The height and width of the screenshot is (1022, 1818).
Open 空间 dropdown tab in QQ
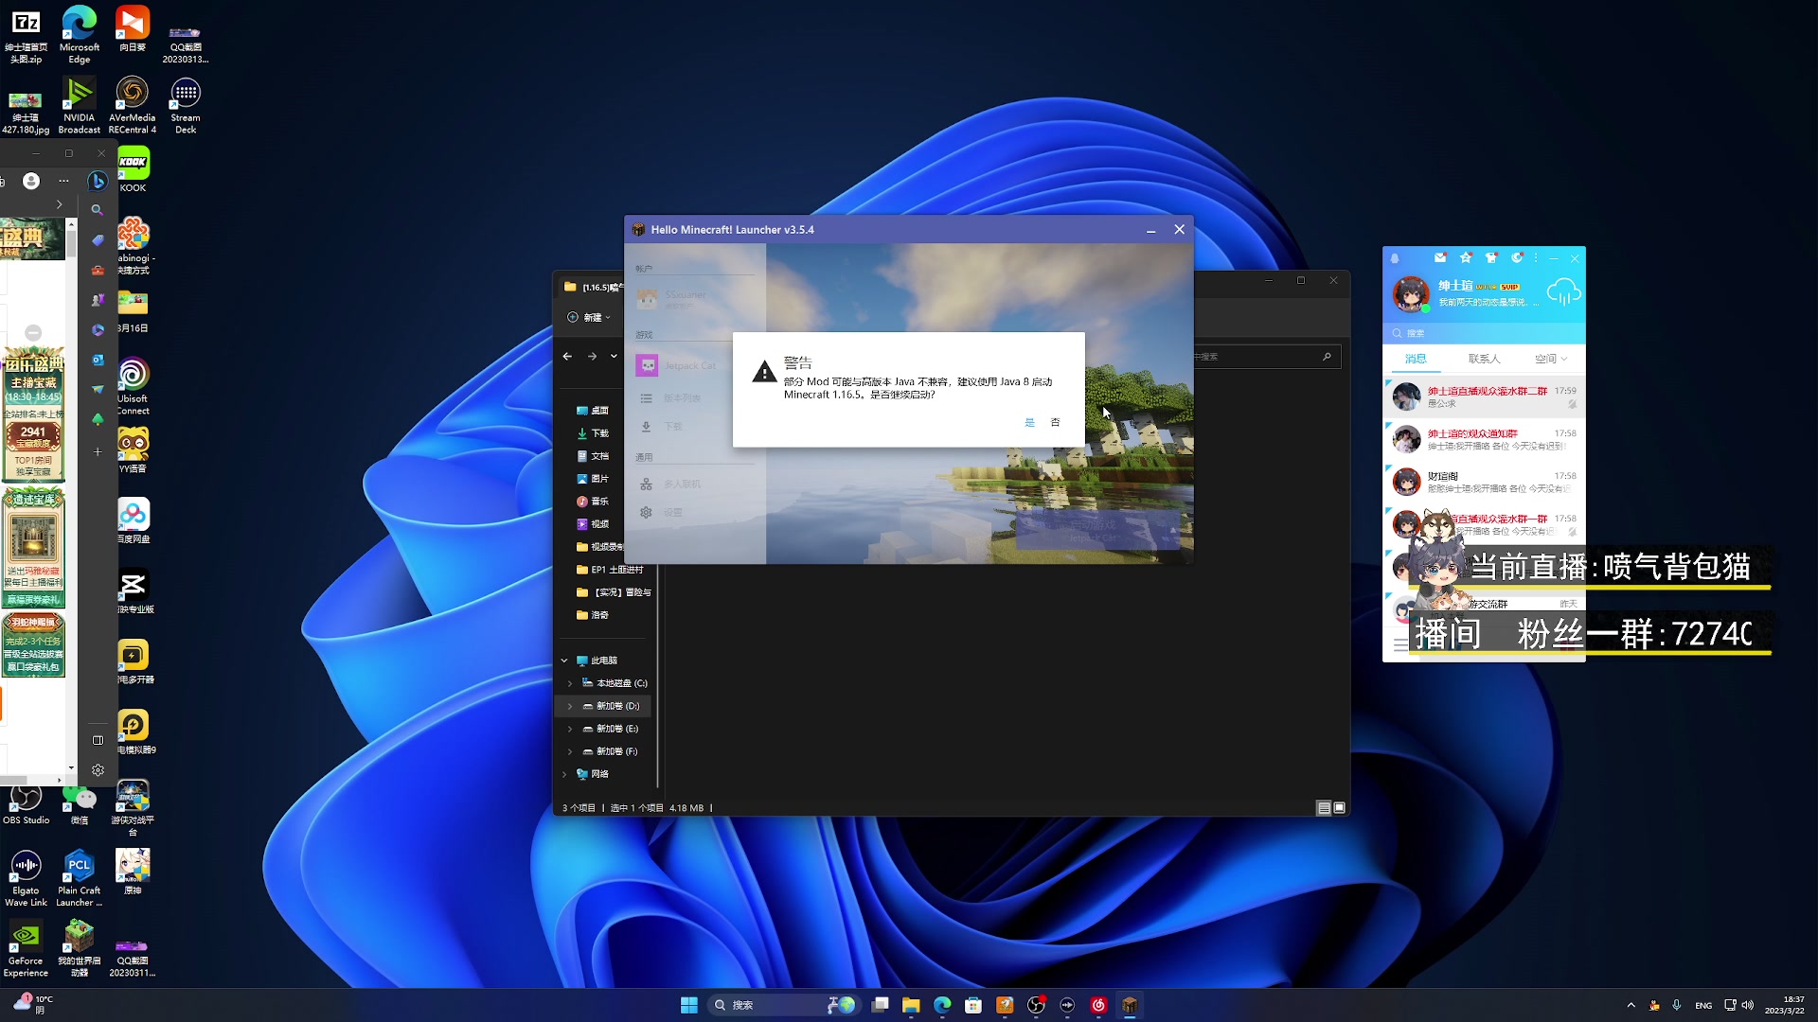[x=1551, y=359]
